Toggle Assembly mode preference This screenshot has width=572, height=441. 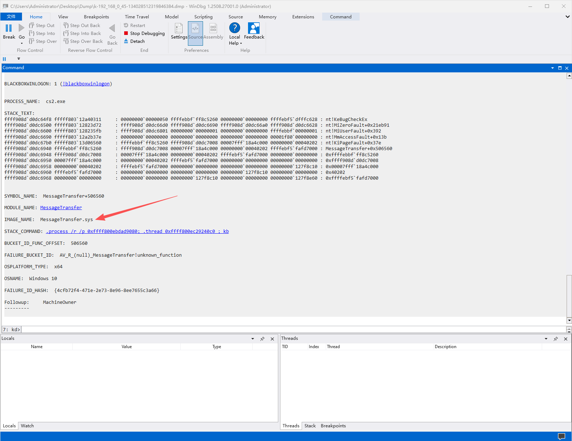pyautogui.click(x=213, y=31)
